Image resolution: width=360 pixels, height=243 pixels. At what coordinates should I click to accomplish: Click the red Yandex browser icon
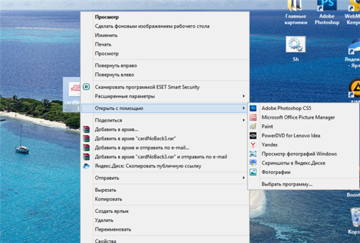coord(253,145)
